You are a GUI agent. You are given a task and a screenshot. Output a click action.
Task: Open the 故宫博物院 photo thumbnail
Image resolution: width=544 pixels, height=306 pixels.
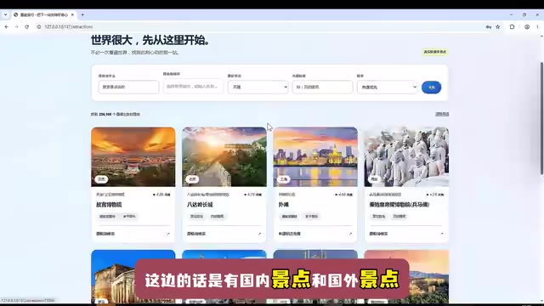(x=133, y=156)
